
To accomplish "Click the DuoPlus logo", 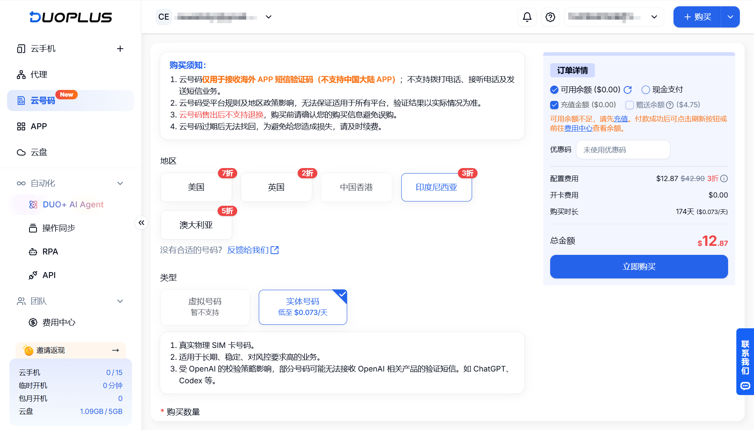I will click(x=71, y=17).
